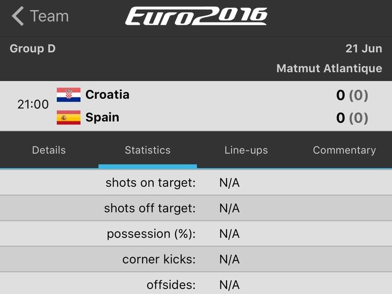Tap the possession (%) statistic row
The width and height of the screenshot is (392, 294).
point(196,234)
